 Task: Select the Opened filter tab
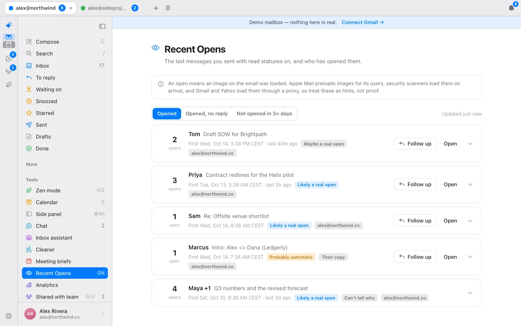coord(167,114)
